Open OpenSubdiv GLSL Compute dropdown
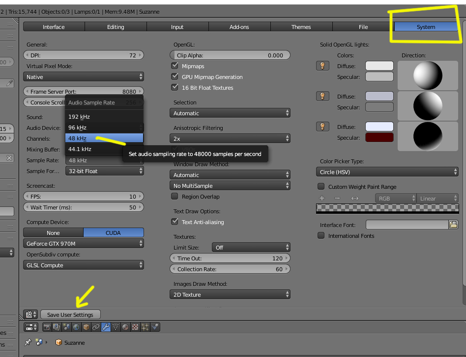Viewport: 466px width, 357px height. pyautogui.click(x=84, y=265)
